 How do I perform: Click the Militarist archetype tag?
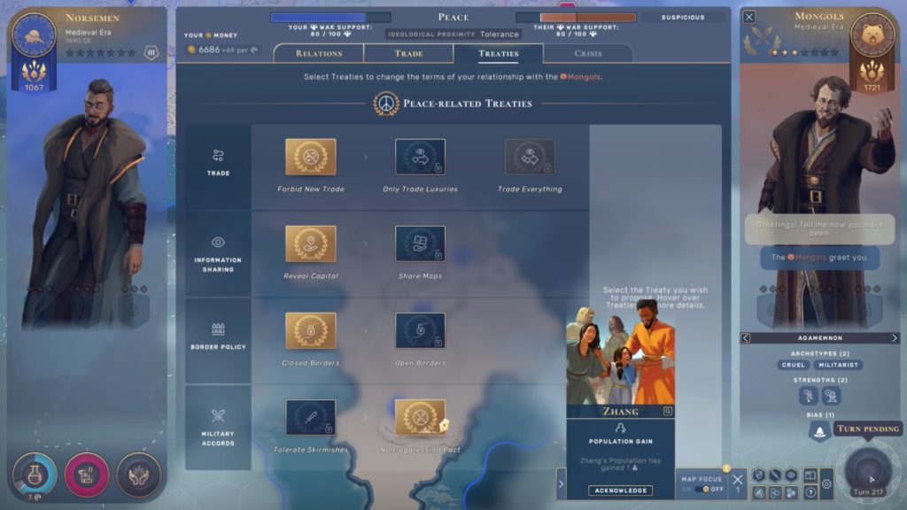[x=838, y=365]
